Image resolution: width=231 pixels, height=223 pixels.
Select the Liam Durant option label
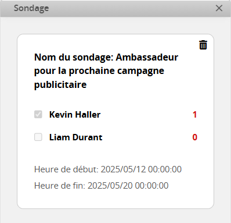pos(75,137)
